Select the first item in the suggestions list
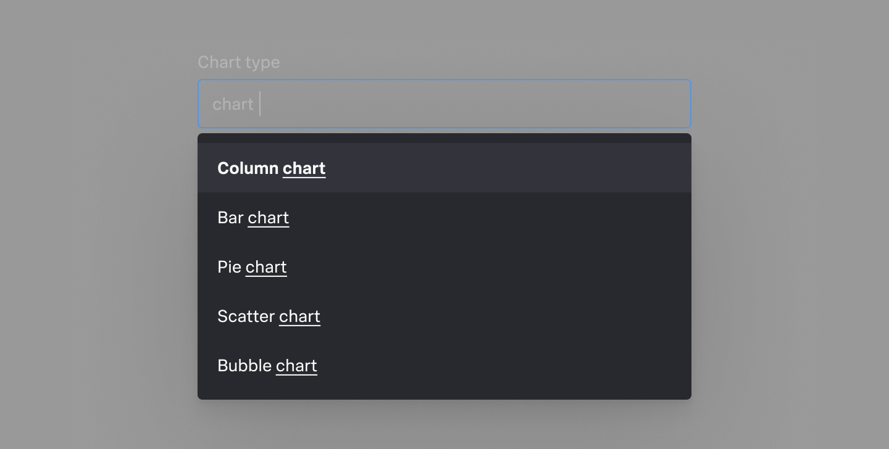This screenshot has height=449, width=889. coord(271,168)
